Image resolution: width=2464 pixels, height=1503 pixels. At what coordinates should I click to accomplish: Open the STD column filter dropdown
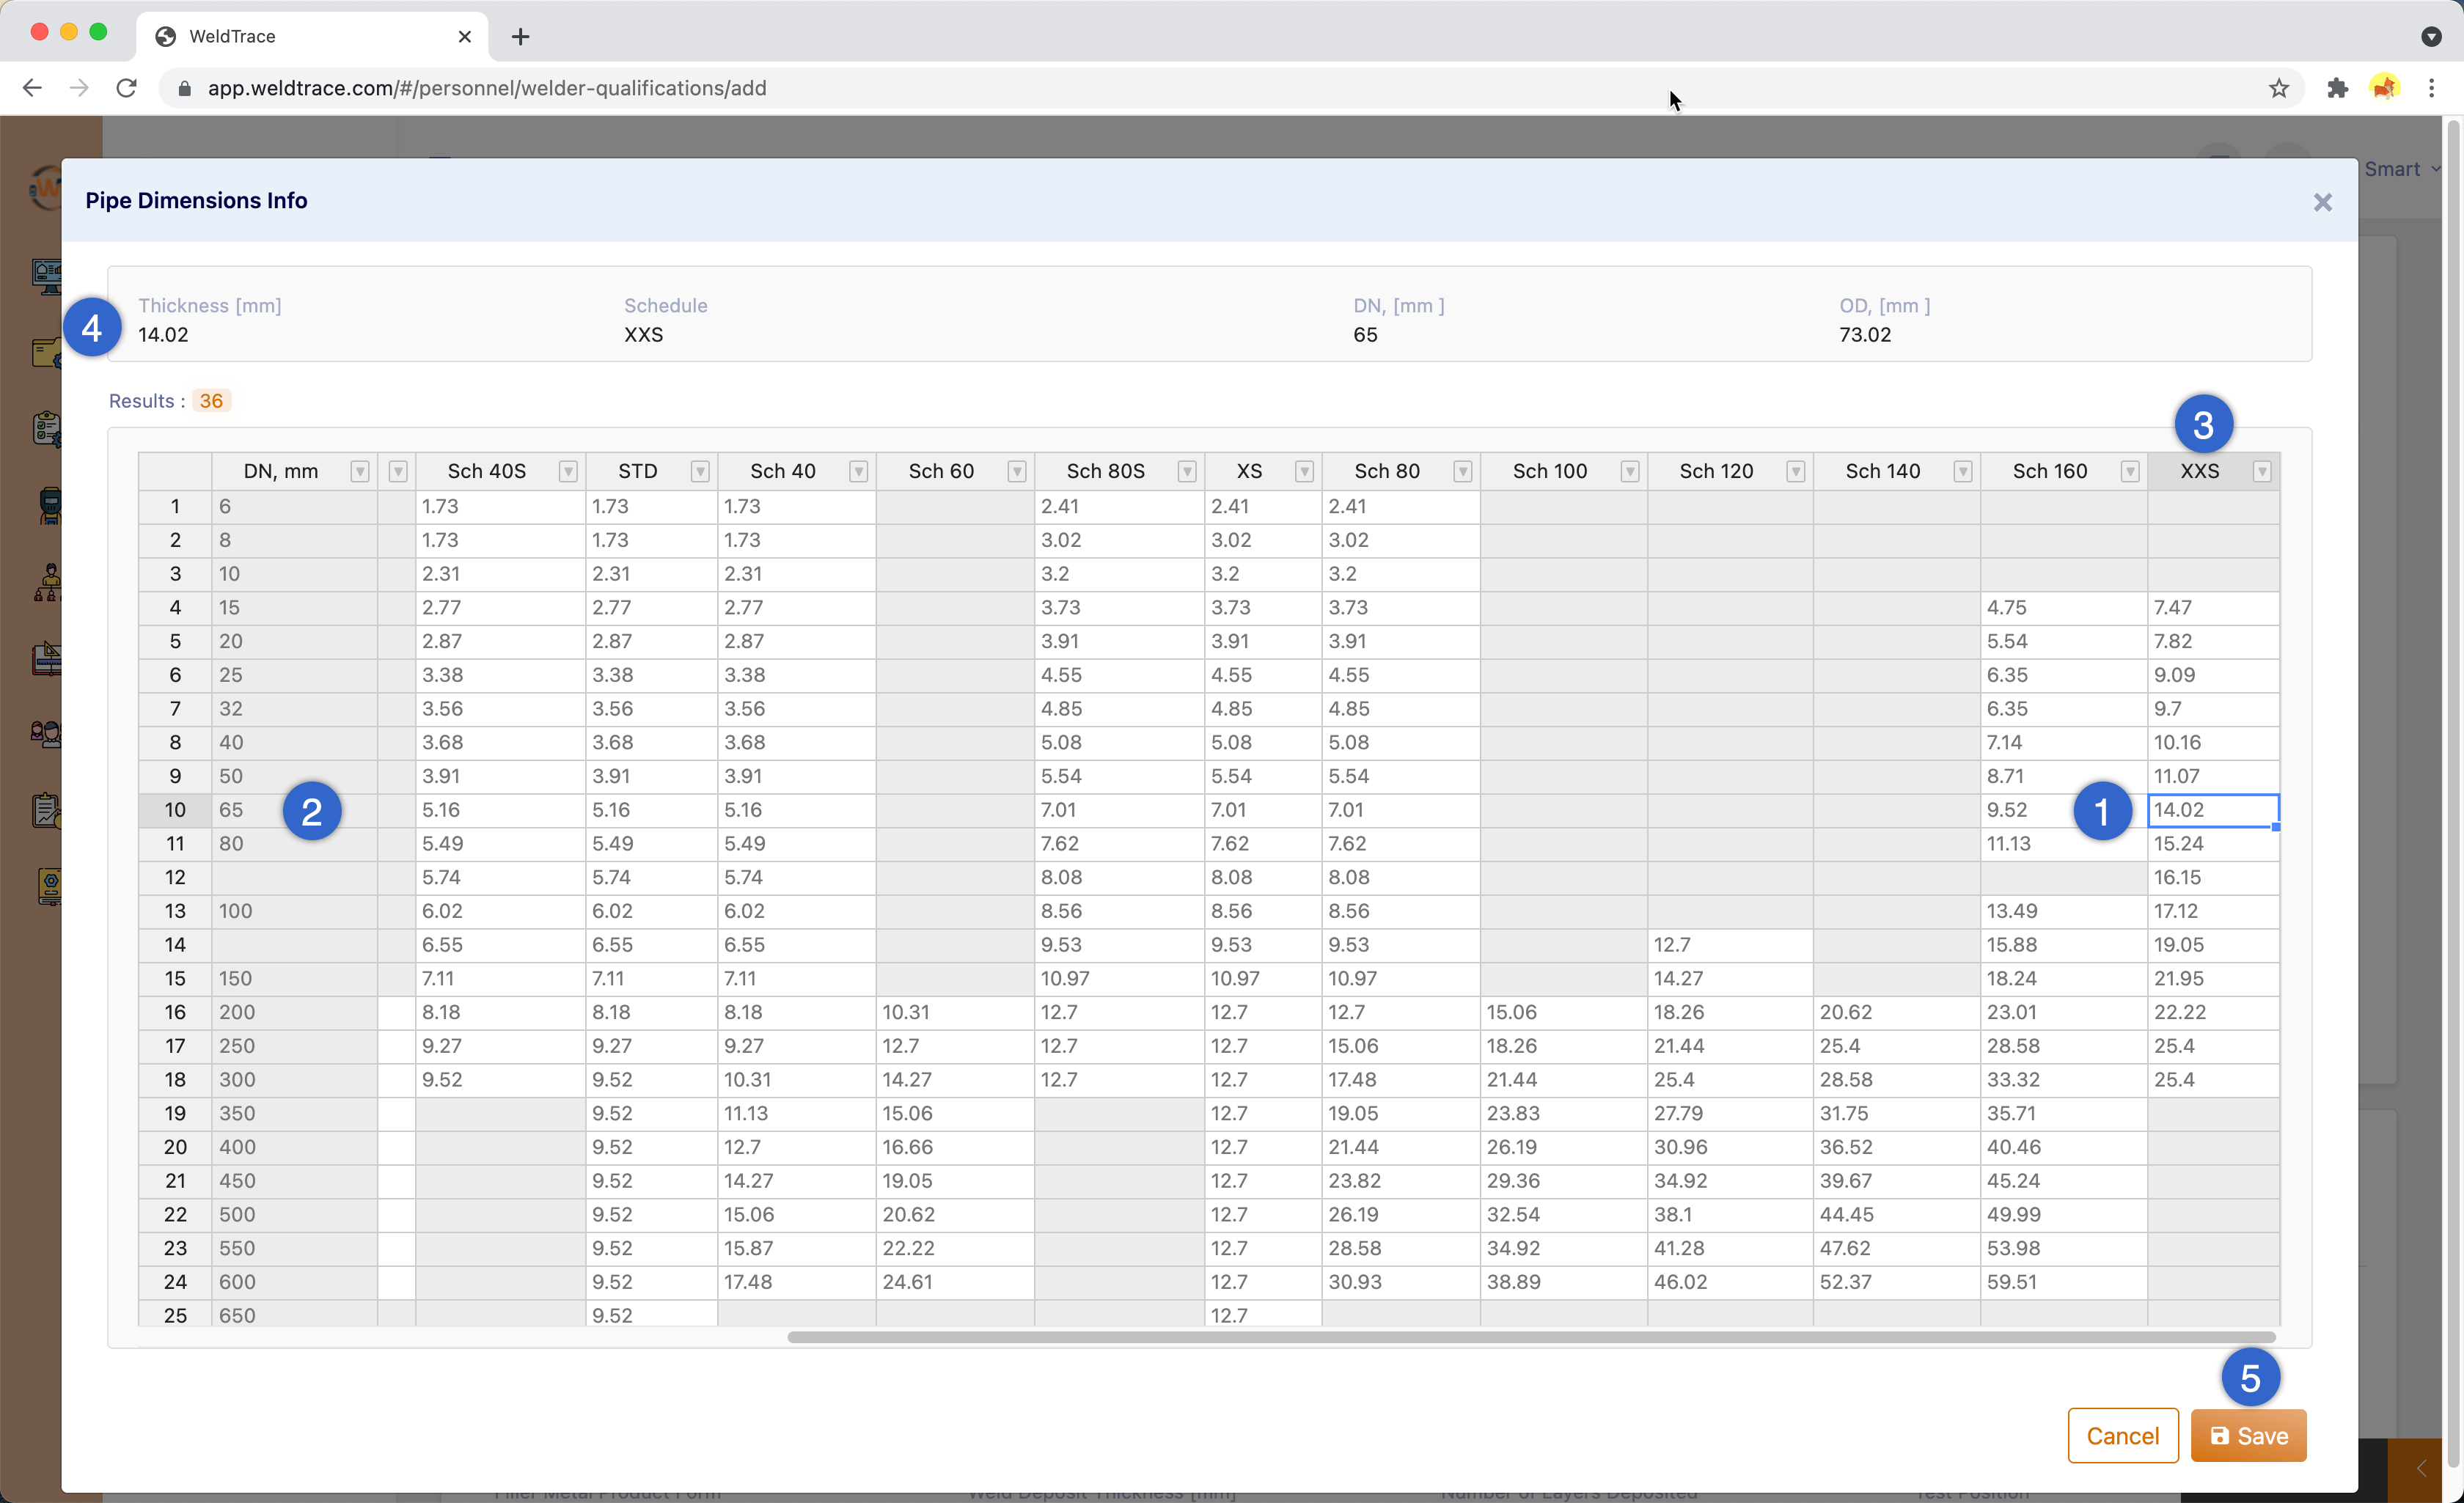tap(700, 472)
